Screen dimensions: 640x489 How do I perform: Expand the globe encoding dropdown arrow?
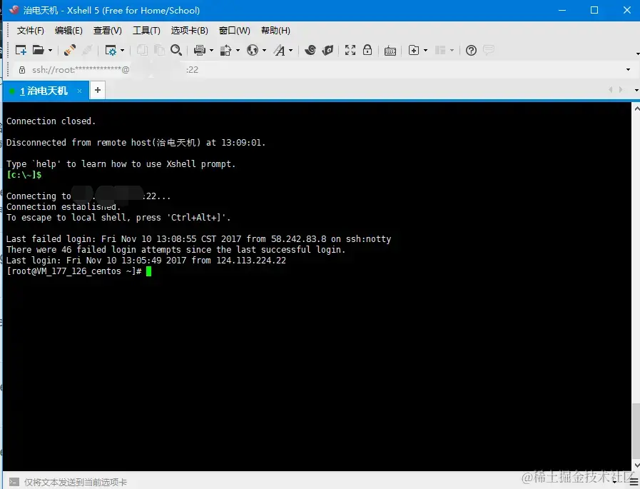coord(264,50)
